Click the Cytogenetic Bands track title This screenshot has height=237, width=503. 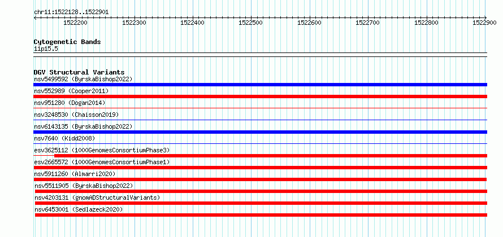(67, 42)
